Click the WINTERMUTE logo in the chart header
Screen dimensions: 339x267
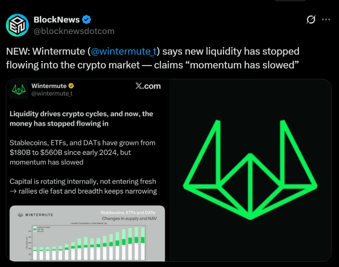pyautogui.click(x=35, y=215)
